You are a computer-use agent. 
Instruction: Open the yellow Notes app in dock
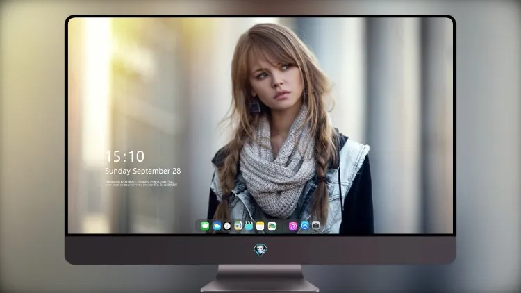tap(260, 226)
